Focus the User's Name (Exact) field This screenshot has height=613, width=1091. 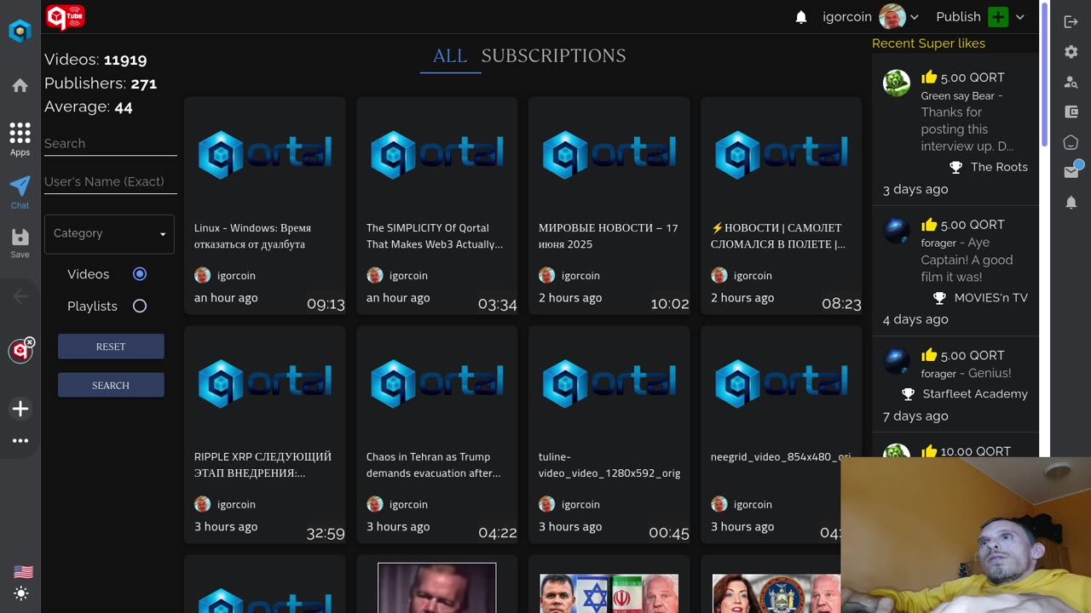(x=111, y=181)
